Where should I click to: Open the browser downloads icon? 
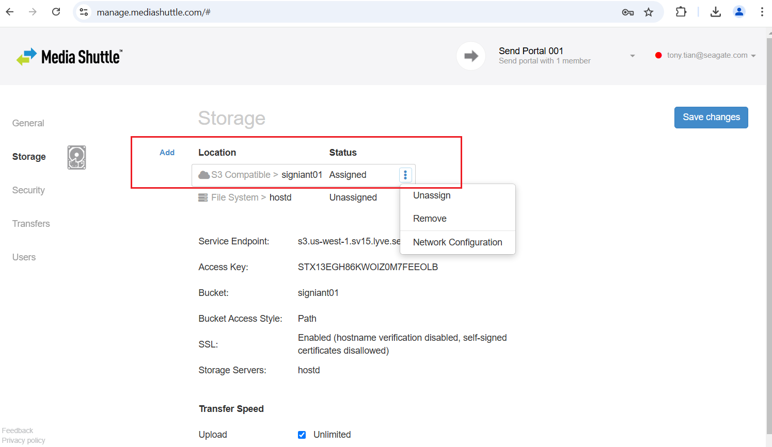(715, 12)
